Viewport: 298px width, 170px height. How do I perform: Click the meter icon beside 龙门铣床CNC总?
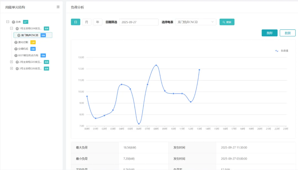click(x=19, y=35)
